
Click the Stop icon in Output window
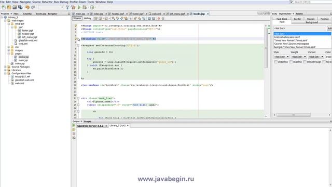click(74, 134)
